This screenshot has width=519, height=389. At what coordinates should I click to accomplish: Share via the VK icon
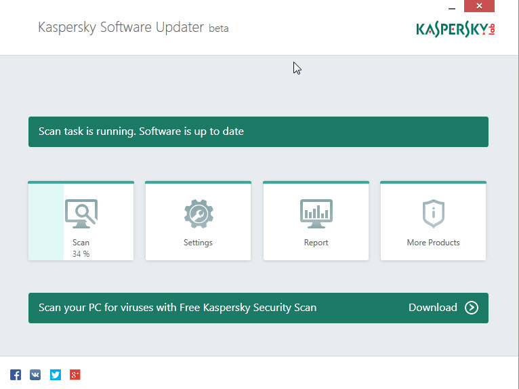[x=35, y=375]
